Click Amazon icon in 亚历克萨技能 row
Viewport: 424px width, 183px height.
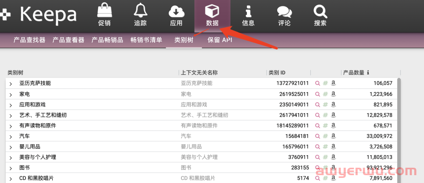pyautogui.click(x=333, y=83)
